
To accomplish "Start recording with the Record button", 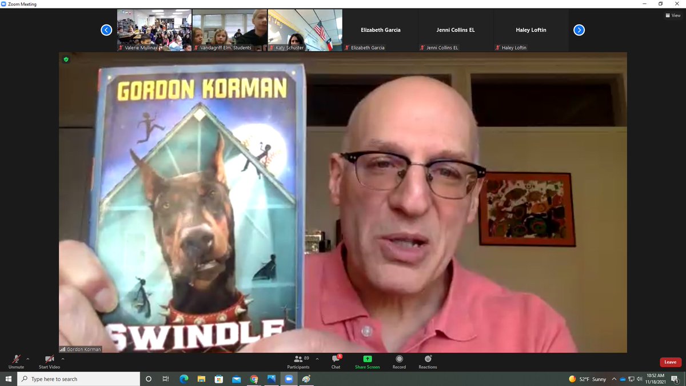I will (x=399, y=362).
